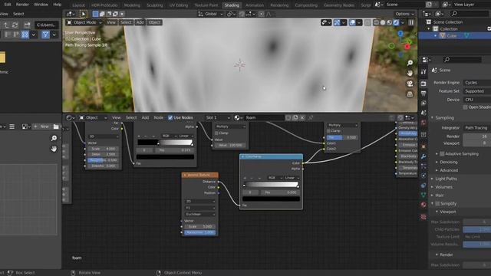Open the Render properties tab

[x=423, y=84]
